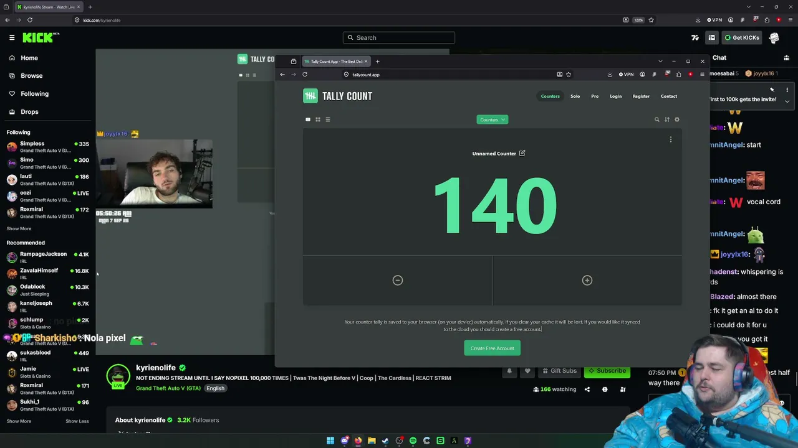This screenshot has width=798, height=448.
Task: Open the chat gift icon beside Chat header
Action: point(787,58)
